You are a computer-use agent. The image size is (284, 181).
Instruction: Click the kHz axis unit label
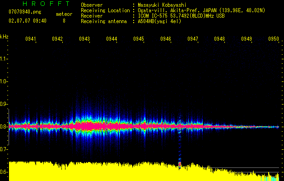click(4, 37)
